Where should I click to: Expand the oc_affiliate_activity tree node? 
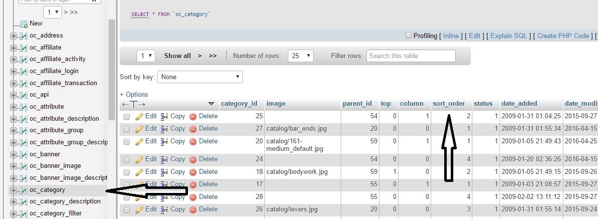(14, 60)
